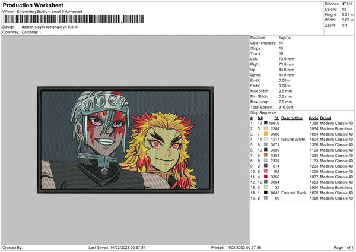This screenshot has width=356, height=252.
Task: Pick the Natural White color swatch
Action: (x=265, y=139)
